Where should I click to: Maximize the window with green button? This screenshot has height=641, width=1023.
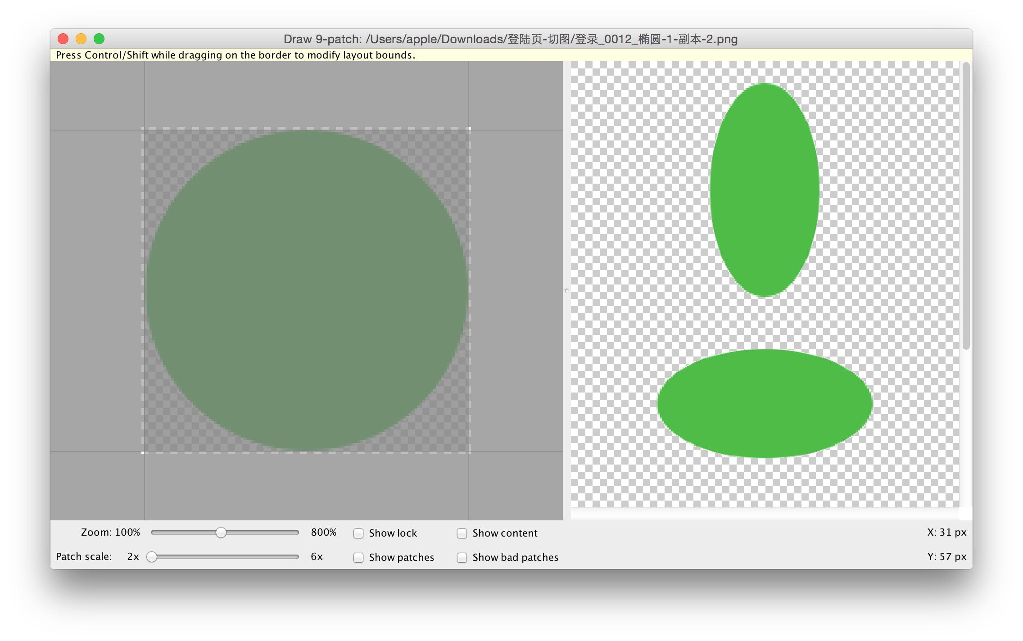pos(99,39)
